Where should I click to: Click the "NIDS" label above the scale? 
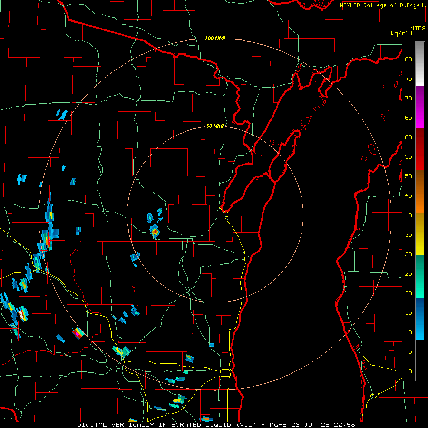click(418, 29)
